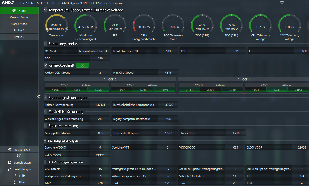Click the Einstellungen wrench icon
The image size is (309, 186).
click(9, 169)
